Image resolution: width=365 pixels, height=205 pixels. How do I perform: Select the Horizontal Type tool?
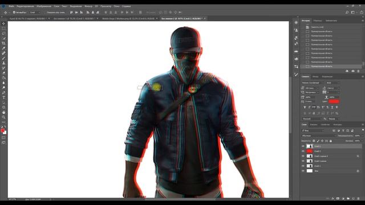3,97
